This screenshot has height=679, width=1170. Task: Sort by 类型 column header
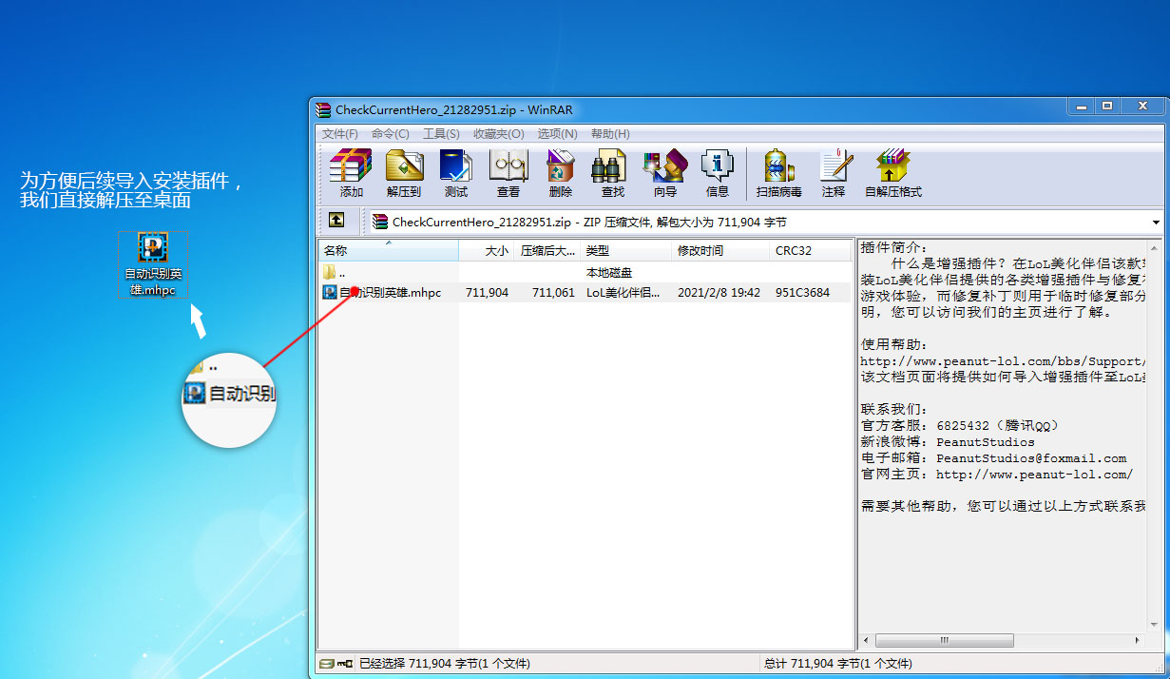(x=624, y=251)
